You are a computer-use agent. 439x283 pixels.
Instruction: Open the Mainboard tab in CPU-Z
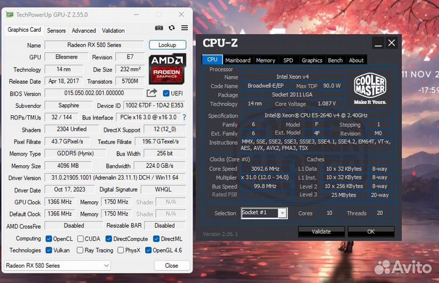[238, 60]
